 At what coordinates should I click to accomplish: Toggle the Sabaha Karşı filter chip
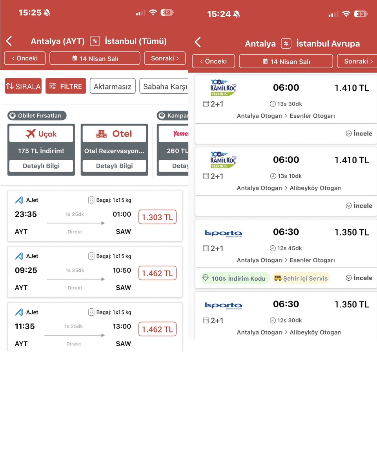click(164, 86)
